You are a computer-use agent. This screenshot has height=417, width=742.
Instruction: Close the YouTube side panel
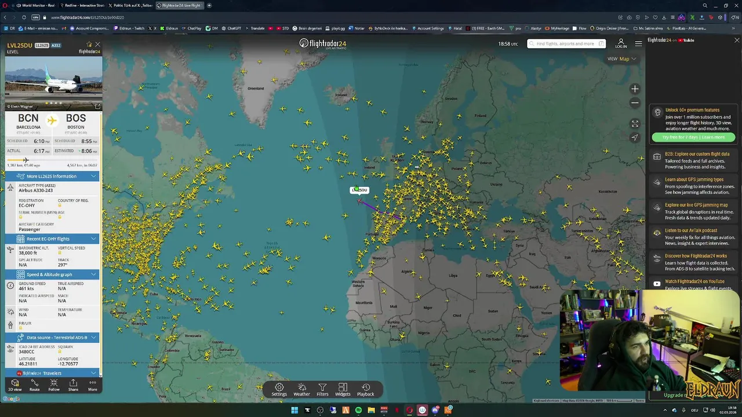click(737, 41)
